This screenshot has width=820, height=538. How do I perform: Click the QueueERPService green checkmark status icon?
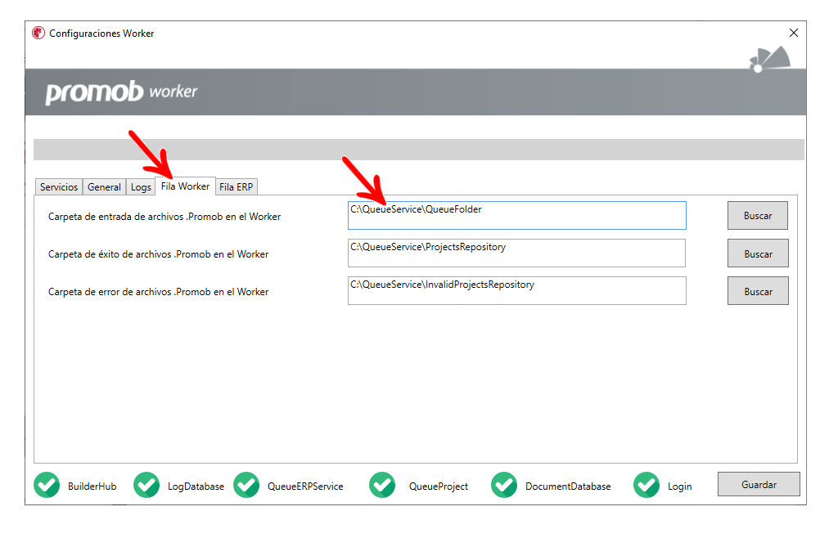coord(246,485)
